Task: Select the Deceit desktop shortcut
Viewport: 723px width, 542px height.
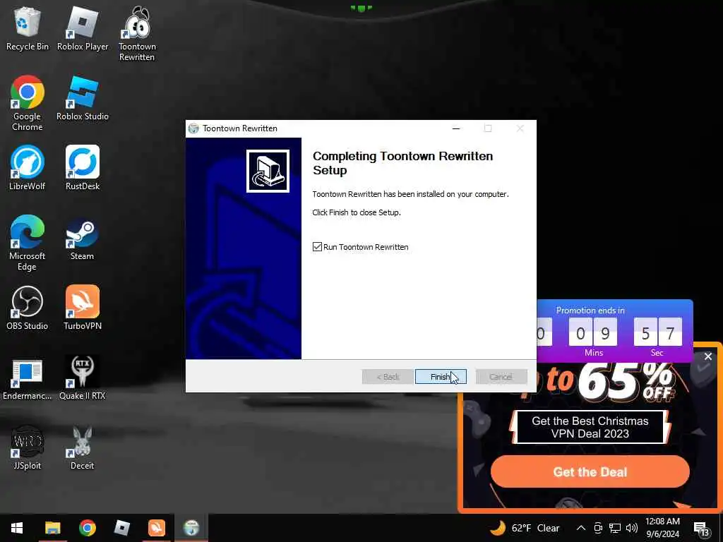Action: 83,448
